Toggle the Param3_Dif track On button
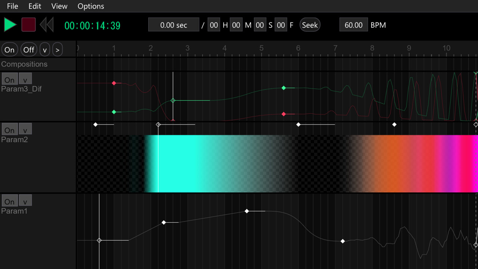478x269 pixels. (9, 79)
